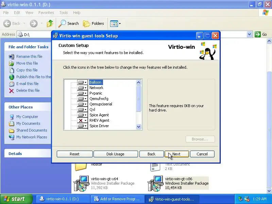
Task: Click the File and Folder Tasks header
Action: (x=28, y=47)
